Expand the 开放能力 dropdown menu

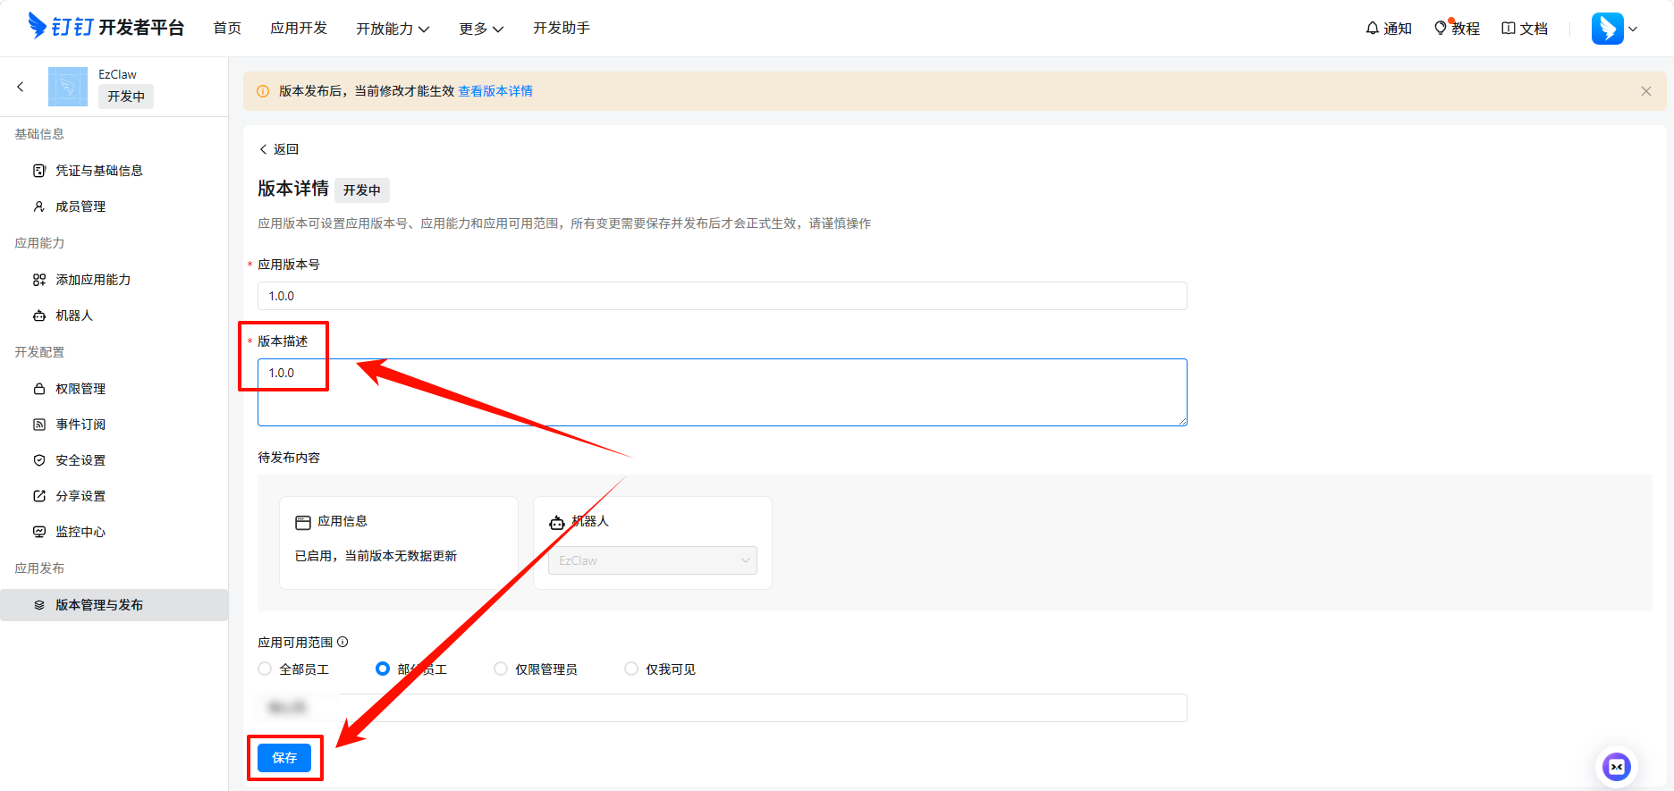[x=393, y=29]
